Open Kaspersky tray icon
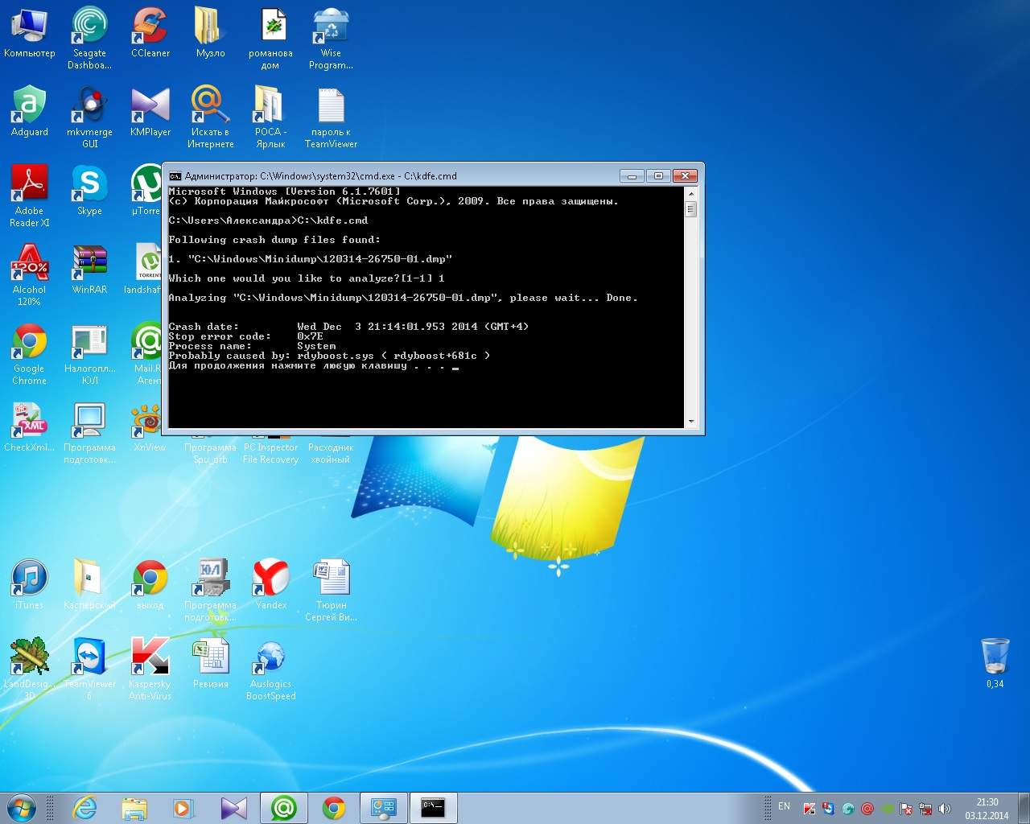The image size is (1030, 824). pos(810,809)
